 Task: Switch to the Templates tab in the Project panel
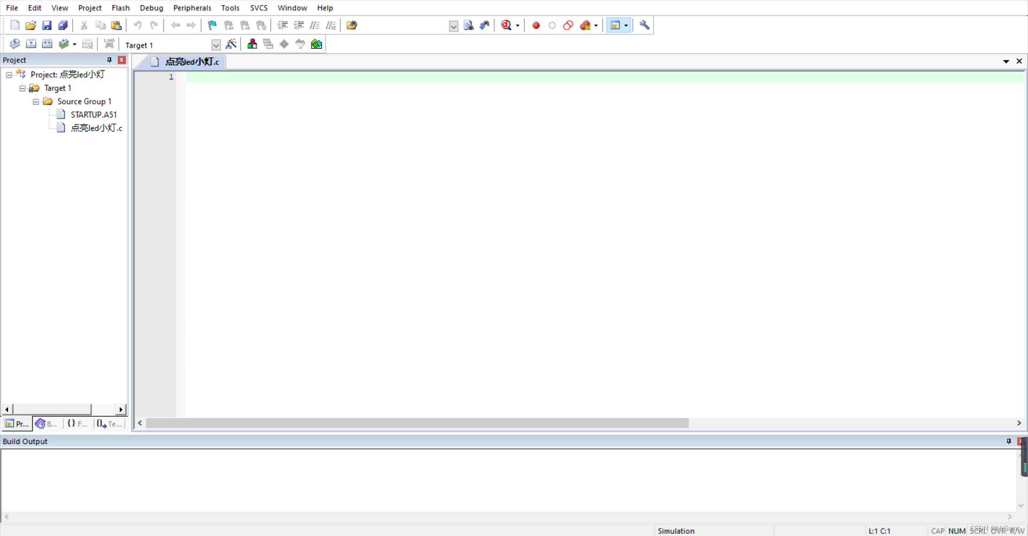[109, 424]
